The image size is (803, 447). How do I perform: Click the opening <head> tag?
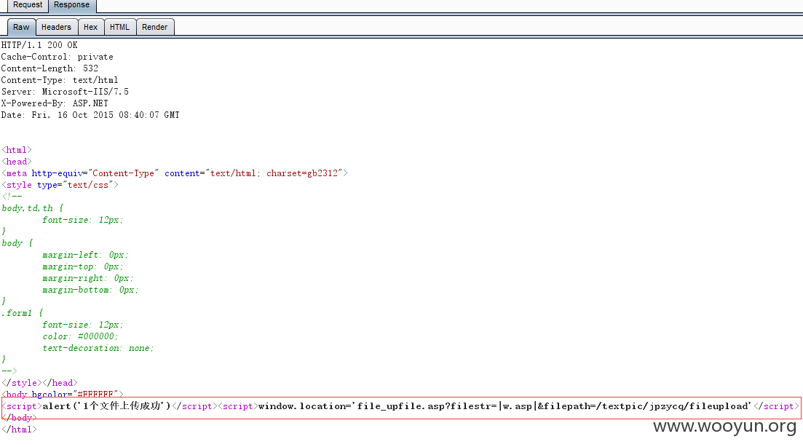[x=17, y=162]
